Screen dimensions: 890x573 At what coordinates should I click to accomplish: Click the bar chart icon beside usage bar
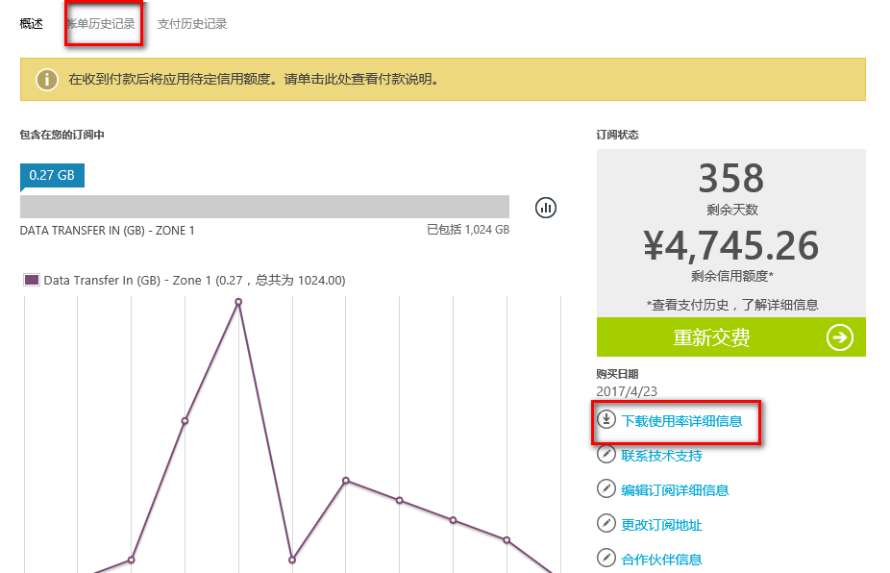tap(546, 207)
